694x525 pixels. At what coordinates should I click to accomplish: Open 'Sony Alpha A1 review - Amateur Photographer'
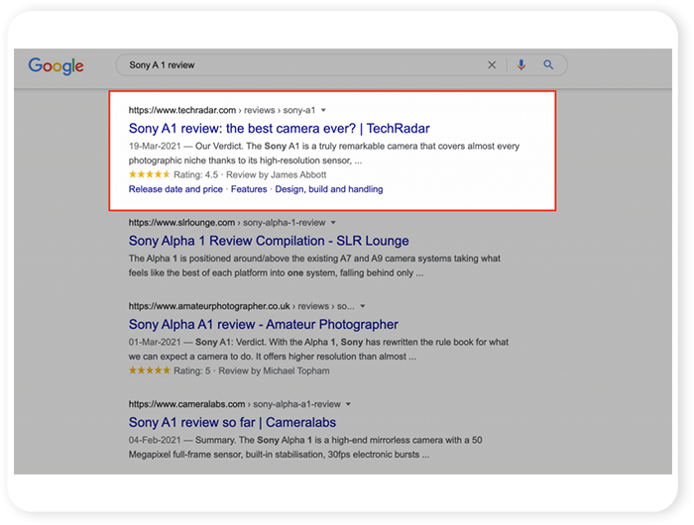pyautogui.click(x=264, y=324)
